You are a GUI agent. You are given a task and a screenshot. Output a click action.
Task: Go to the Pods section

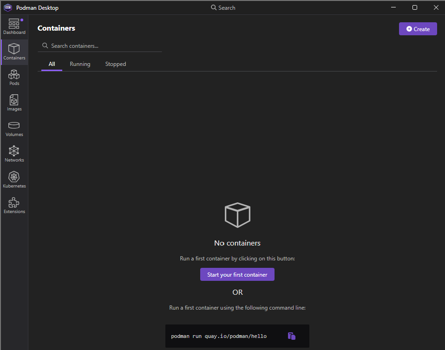pyautogui.click(x=14, y=77)
